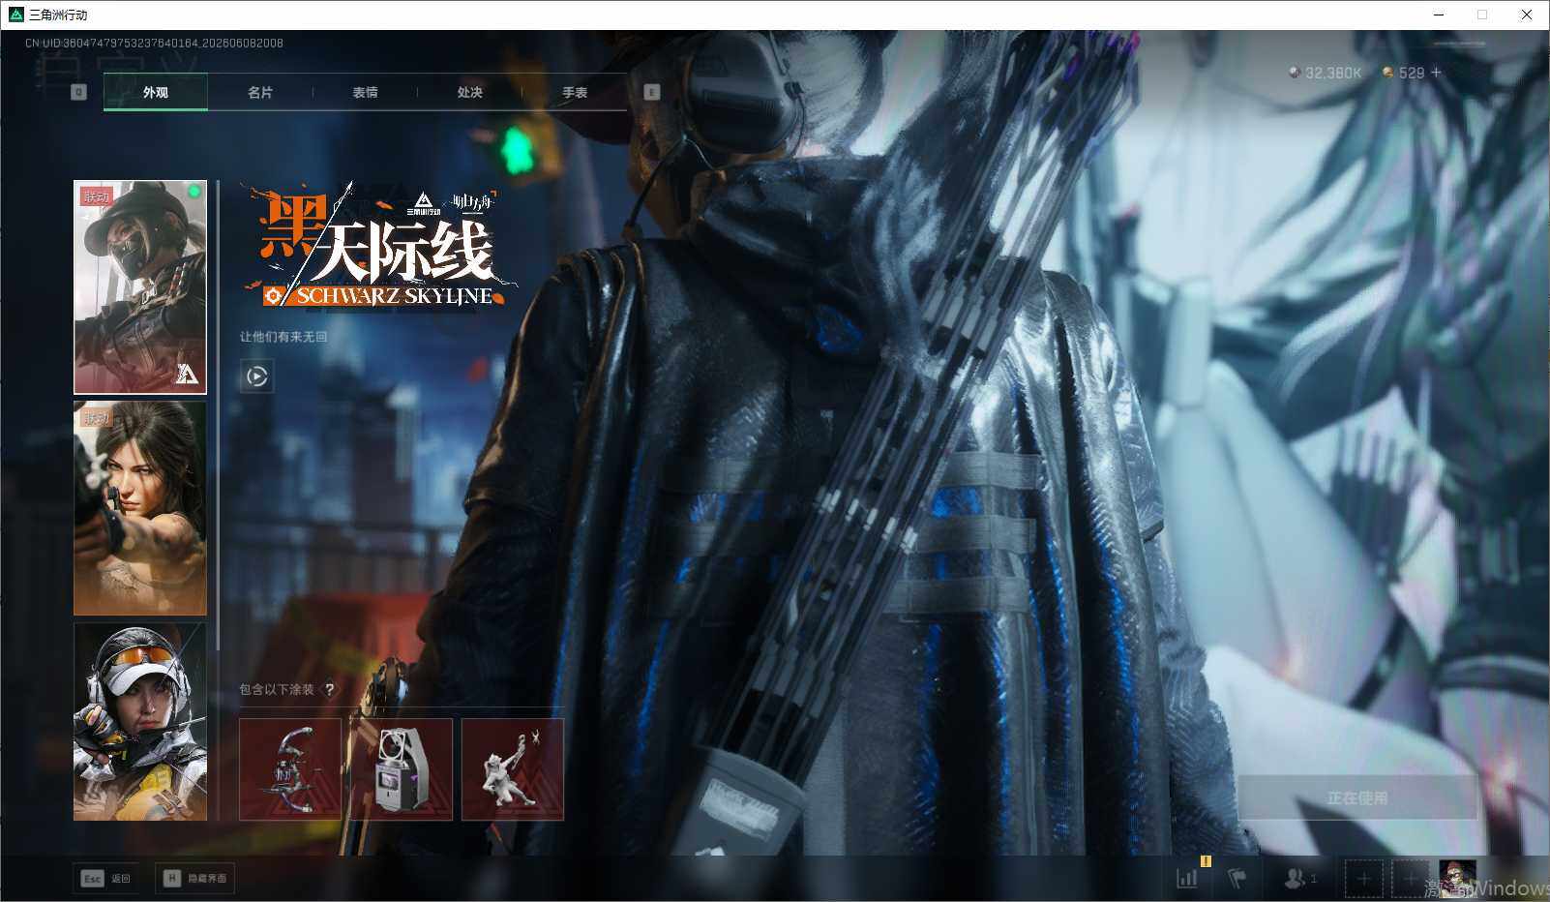Screen dimensions: 1550x902
Task: Select the masked archer 联动 skin thumbnail
Action: click(140, 287)
